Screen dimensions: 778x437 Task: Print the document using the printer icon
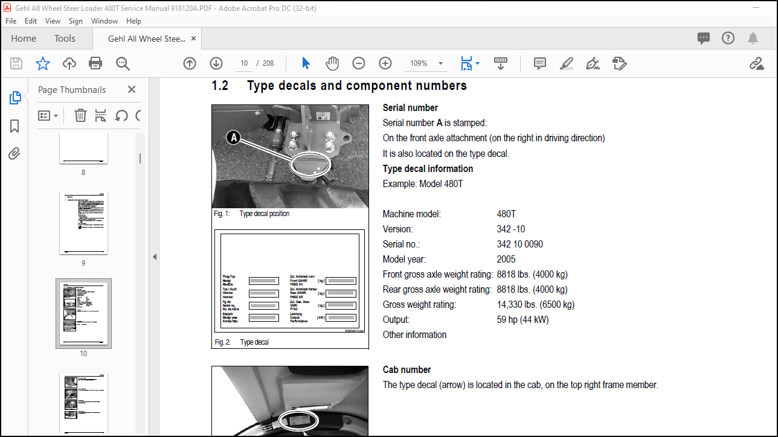95,63
